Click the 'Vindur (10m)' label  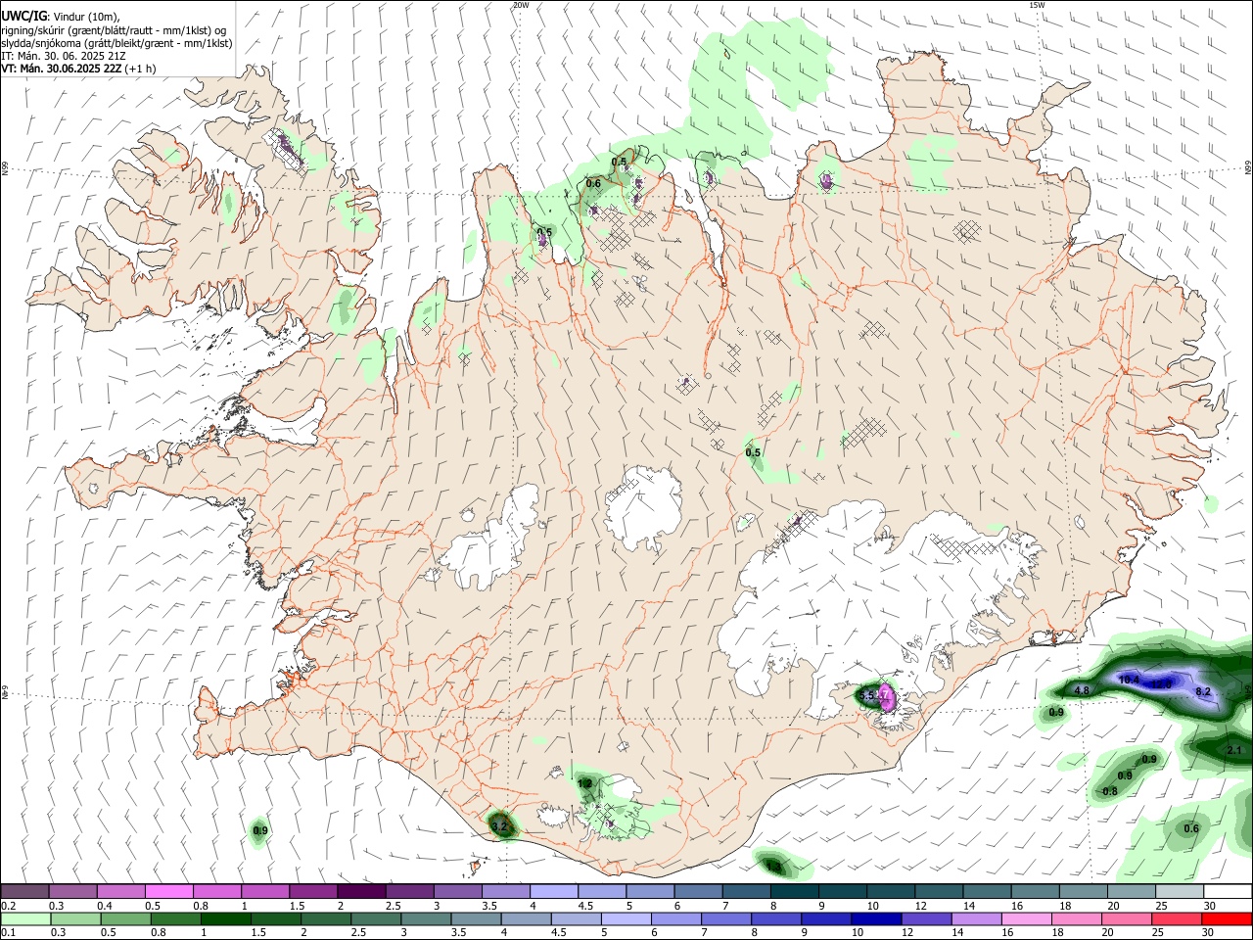[85, 17]
